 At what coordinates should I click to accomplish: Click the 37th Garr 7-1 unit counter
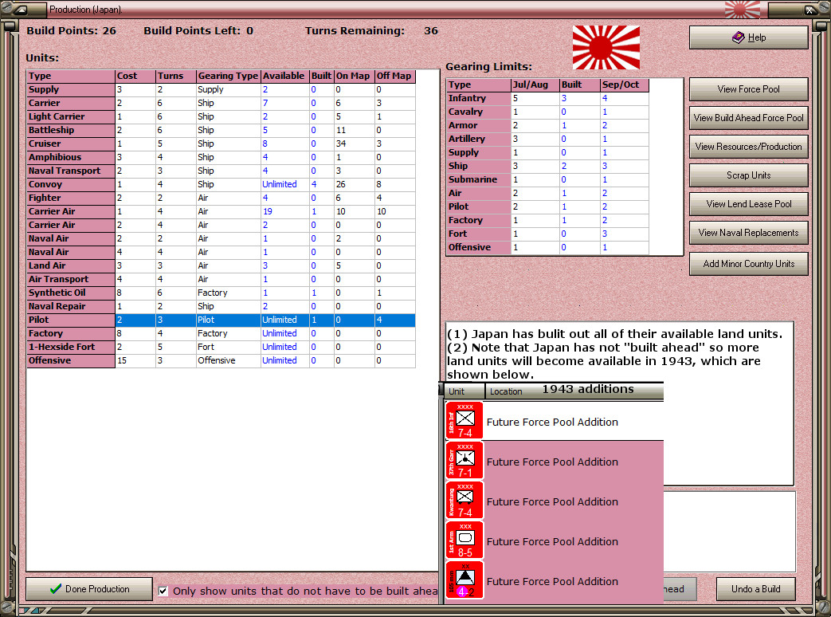[464, 460]
